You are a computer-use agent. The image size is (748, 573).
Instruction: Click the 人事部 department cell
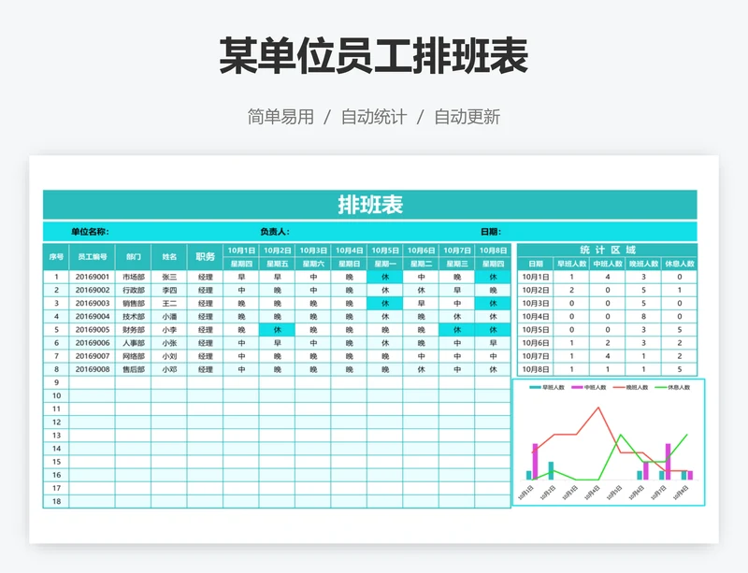click(133, 343)
